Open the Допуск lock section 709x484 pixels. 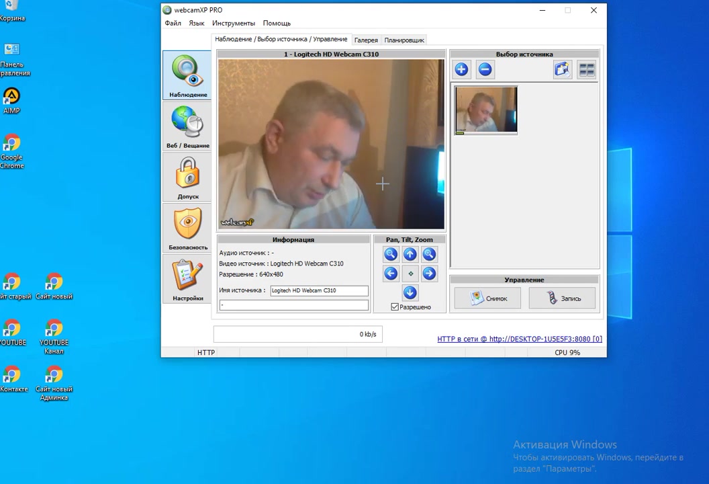click(x=187, y=177)
